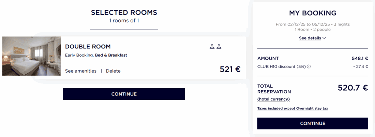The height and width of the screenshot is (137, 375).
Task: Delete the selected Double Room
Action: pos(113,71)
